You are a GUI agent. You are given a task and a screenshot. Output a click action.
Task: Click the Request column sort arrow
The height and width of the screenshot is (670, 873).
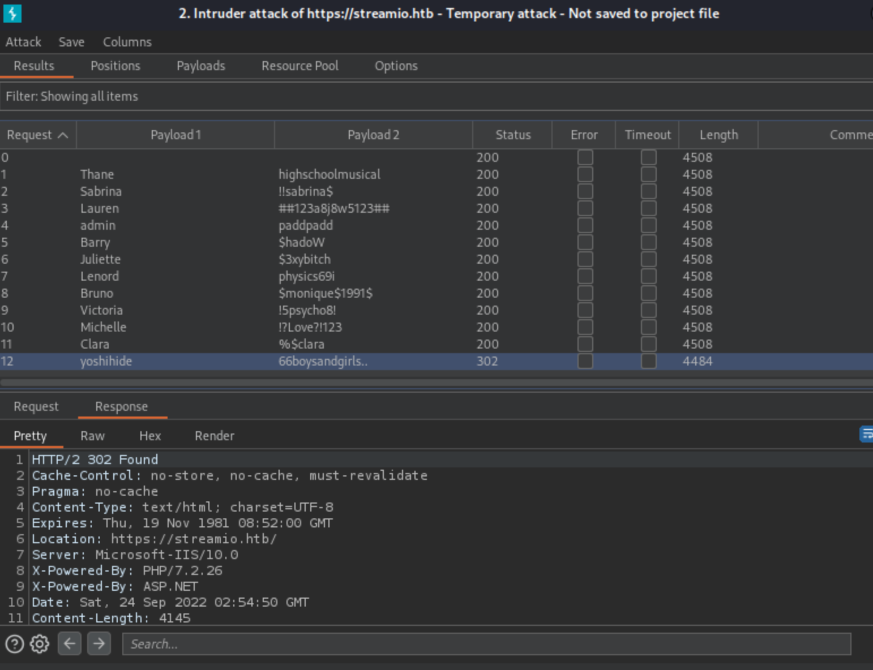(x=63, y=135)
